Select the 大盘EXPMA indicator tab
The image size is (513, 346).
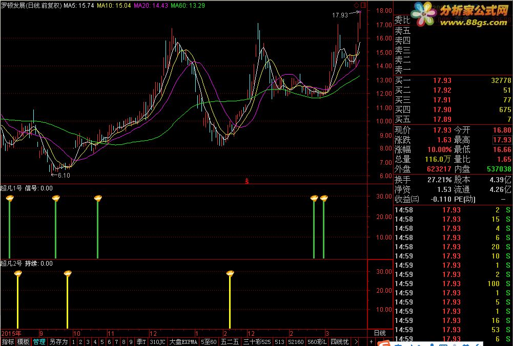183,342
